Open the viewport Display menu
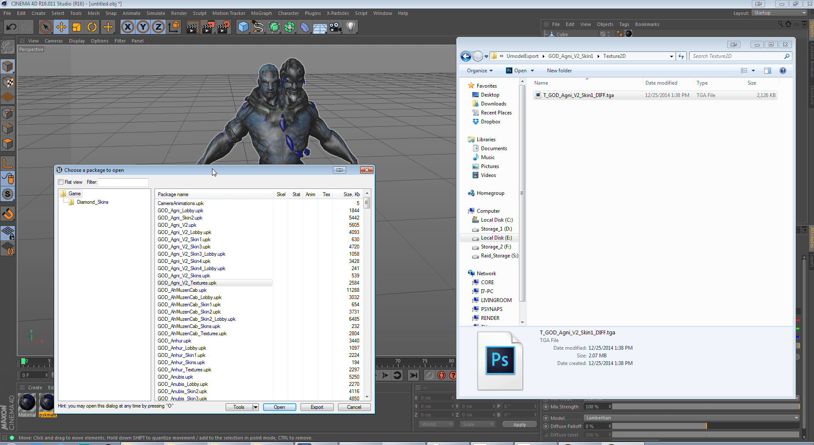Screen dimensions: 814x445 click(77, 41)
